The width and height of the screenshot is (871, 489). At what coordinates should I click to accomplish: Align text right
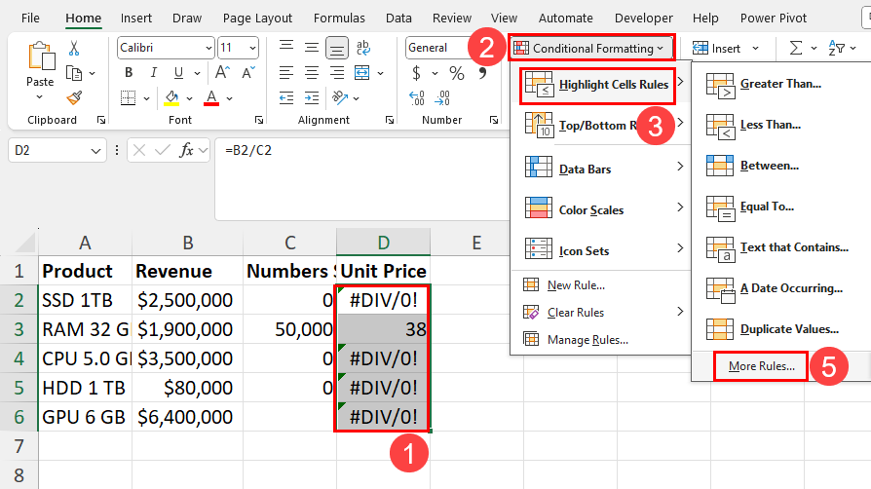[x=337, y=72]
